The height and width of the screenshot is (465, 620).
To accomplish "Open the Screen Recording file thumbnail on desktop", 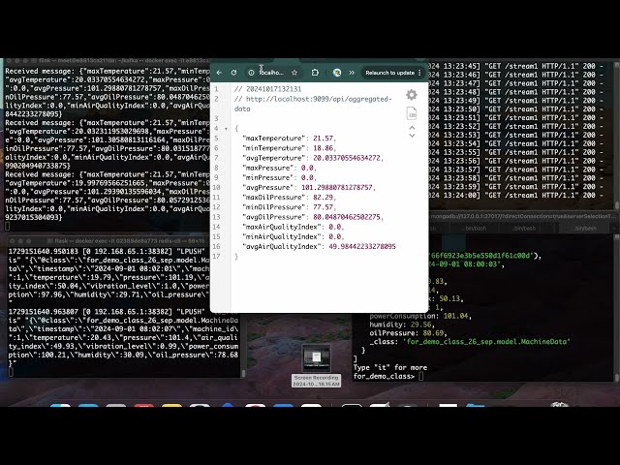I will (x=316, y=358).
